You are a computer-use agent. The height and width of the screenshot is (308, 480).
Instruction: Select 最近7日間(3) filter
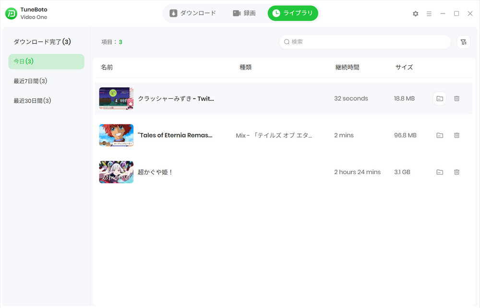point(30,81)
